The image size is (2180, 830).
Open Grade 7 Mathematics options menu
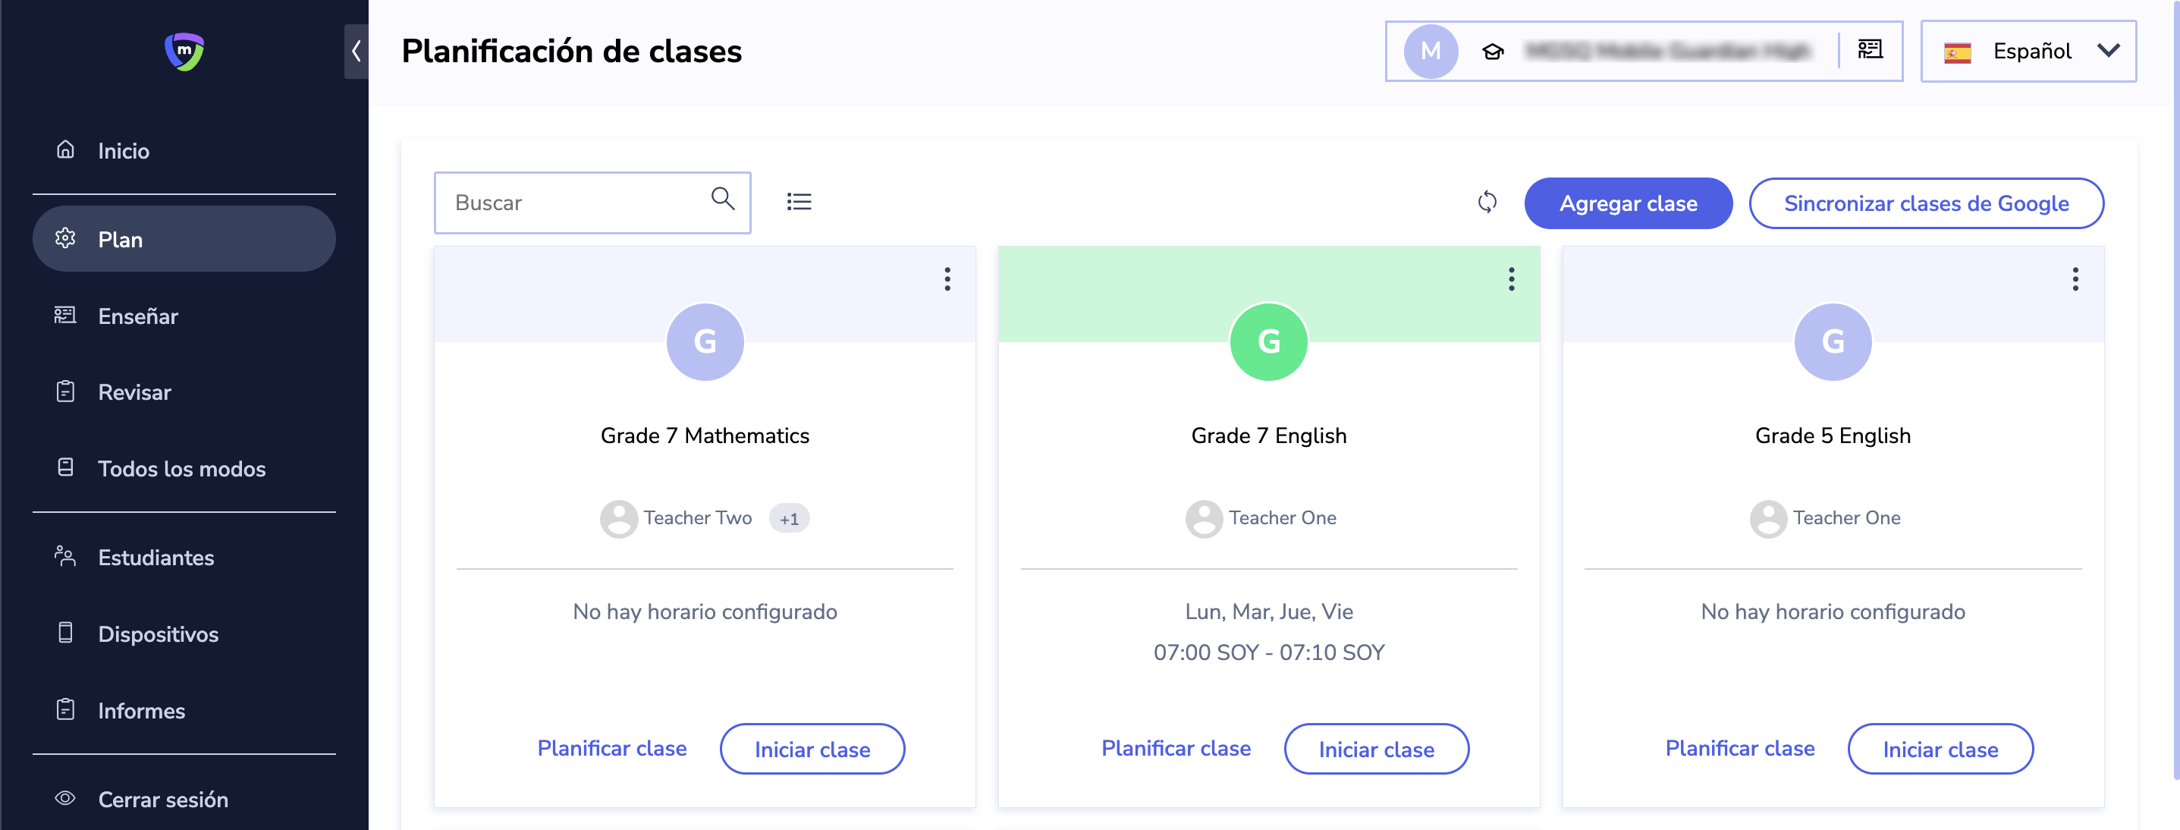[947, 279]
